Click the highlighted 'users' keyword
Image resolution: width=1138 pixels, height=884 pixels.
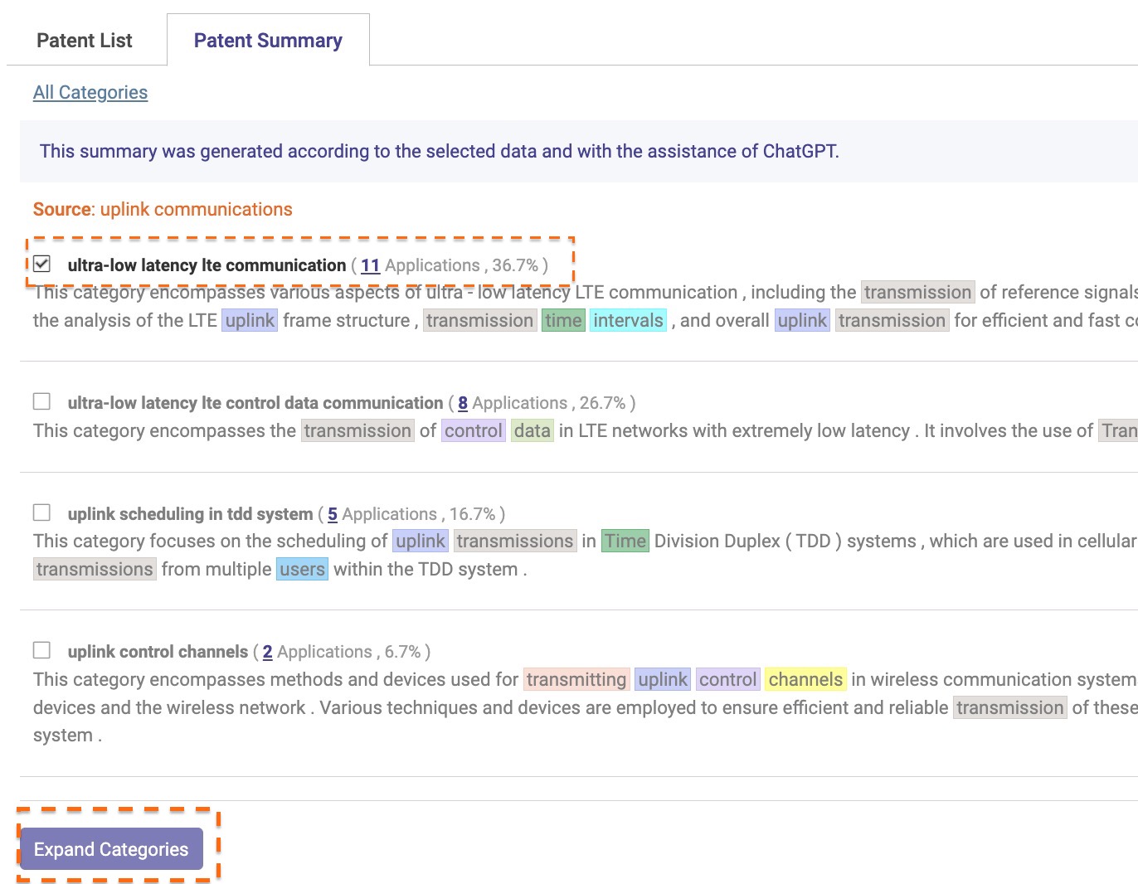pyautogui.click(x=302, y=569)
